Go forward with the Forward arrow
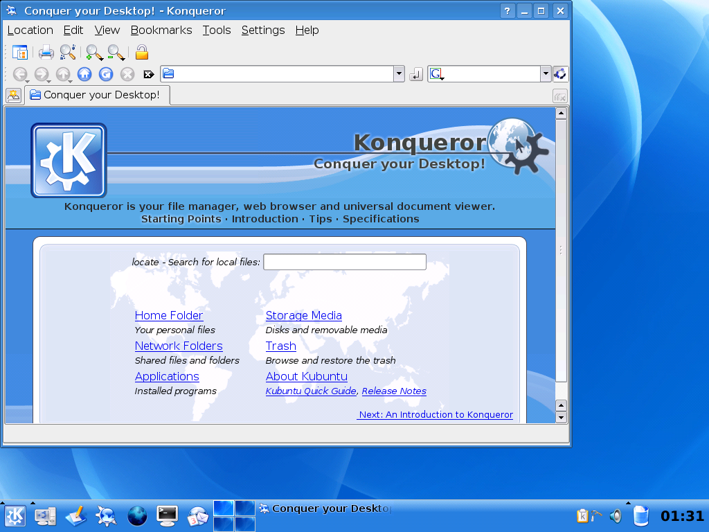 point(42,74)
